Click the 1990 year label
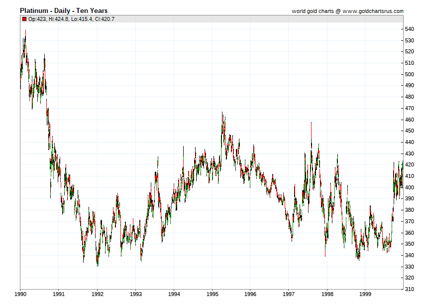This screenshot has height=307, width=423. pos(20,294)
